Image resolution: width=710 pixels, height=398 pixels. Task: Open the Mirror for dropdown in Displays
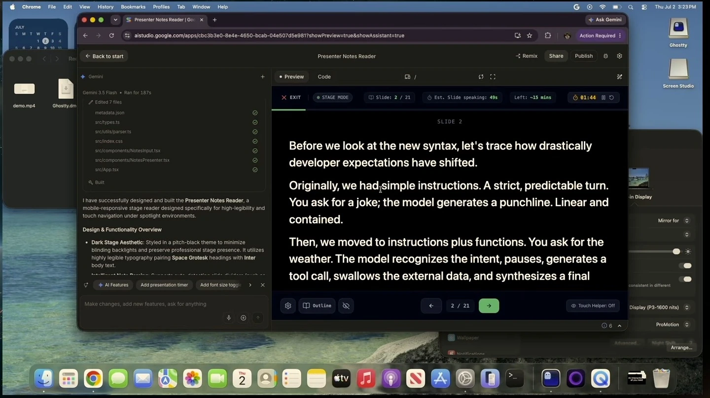coord(686,221)
